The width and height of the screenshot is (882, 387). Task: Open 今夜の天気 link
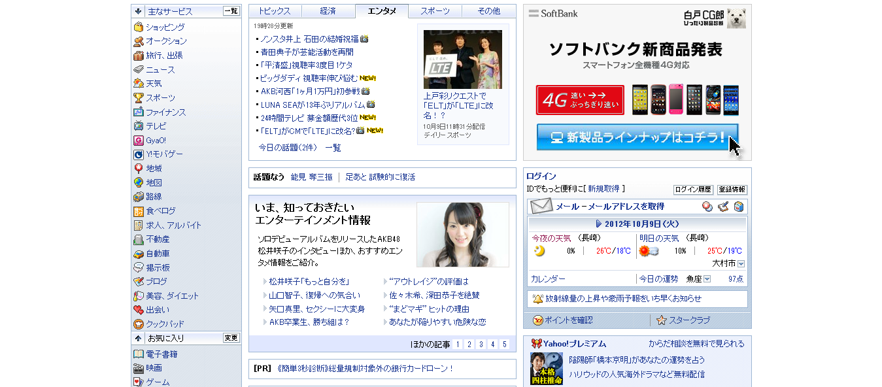[551, 238]
